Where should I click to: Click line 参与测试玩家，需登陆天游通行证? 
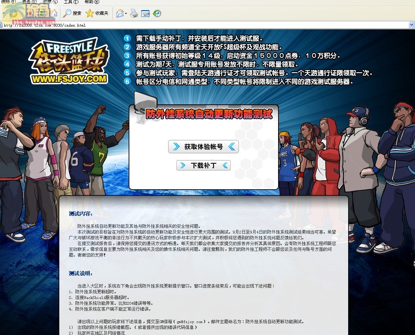click(x=254, y=73)
